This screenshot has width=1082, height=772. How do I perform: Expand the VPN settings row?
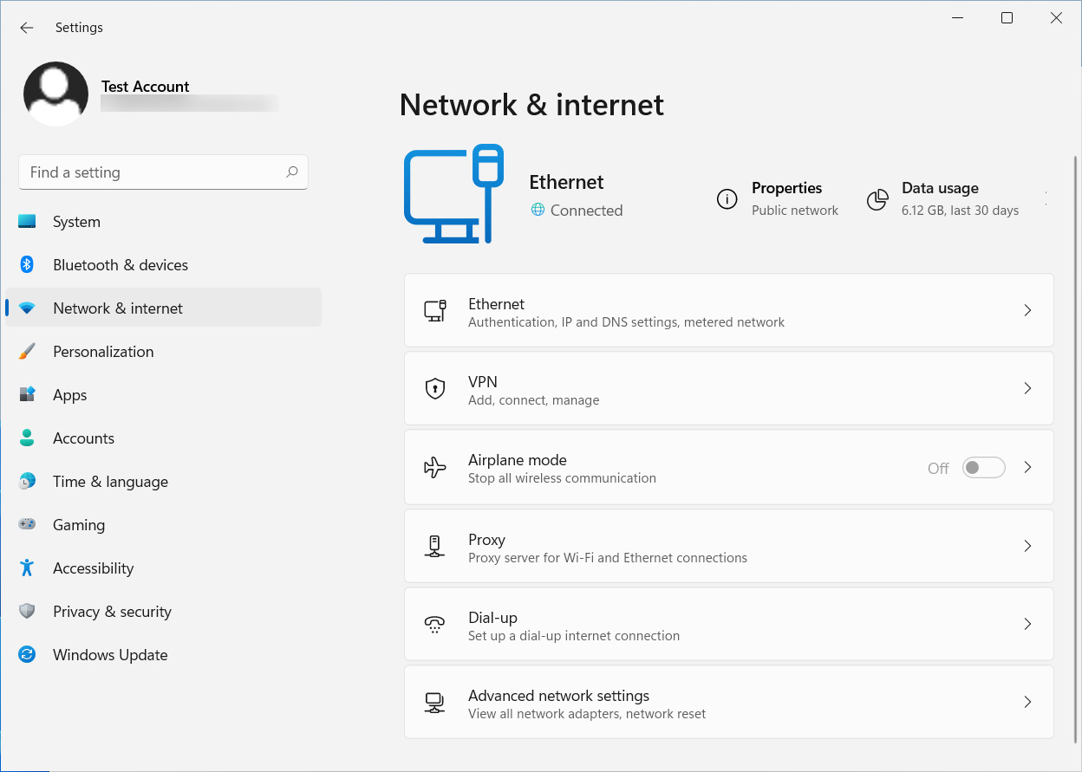point(728,388)
